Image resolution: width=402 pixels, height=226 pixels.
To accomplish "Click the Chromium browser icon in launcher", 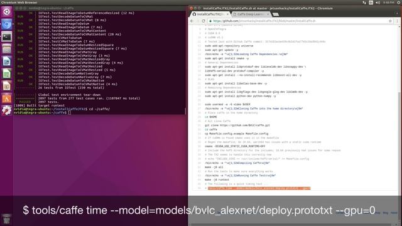I will pos(7,24).
